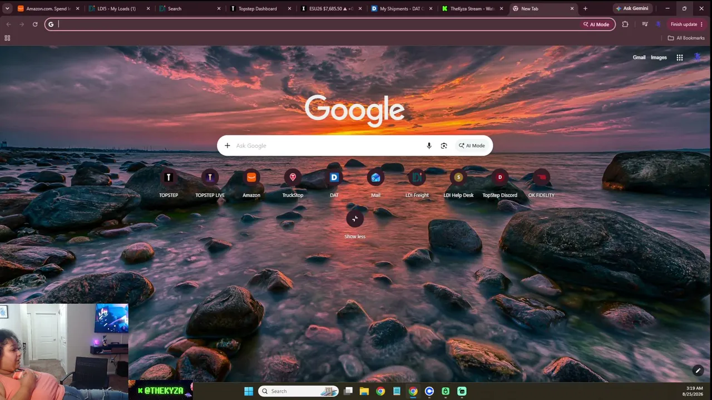Open the Gmail link

(639, 57)
